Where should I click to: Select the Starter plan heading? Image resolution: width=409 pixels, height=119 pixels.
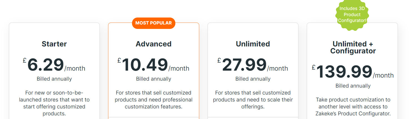click(x=54, y=44)
